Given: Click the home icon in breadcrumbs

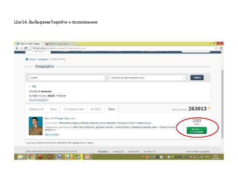Looking at the screenshot, I should (x=27, y=59).
